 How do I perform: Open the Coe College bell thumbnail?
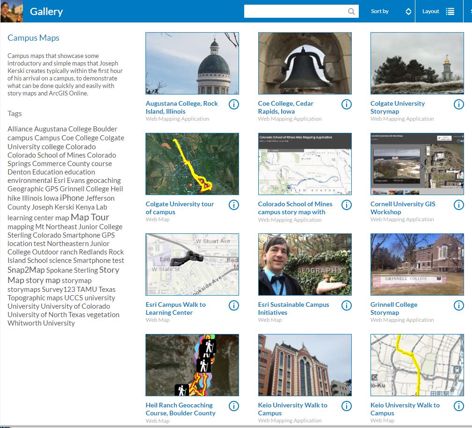click(305, 63)
